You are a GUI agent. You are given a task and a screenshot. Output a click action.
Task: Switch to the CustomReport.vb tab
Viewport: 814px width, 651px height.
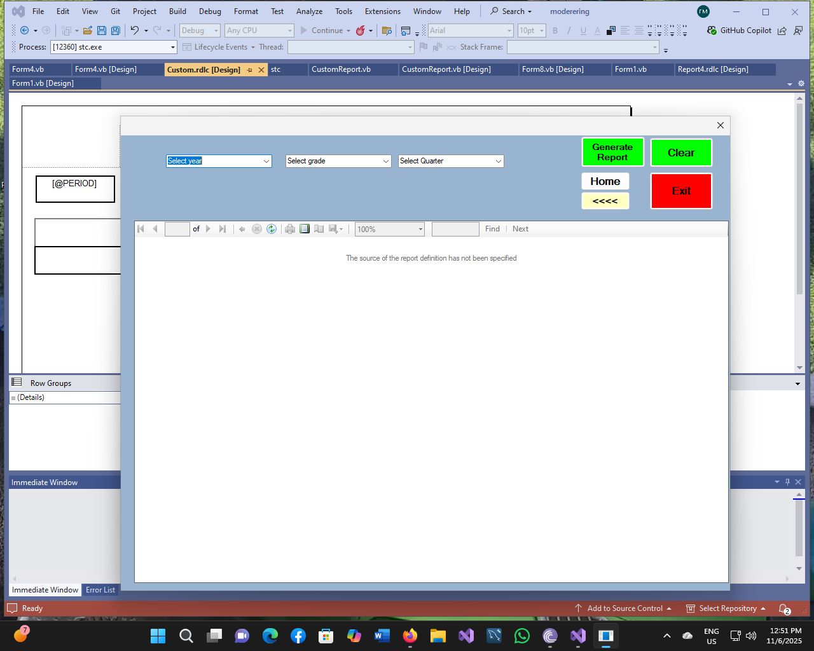click(341, 69)
